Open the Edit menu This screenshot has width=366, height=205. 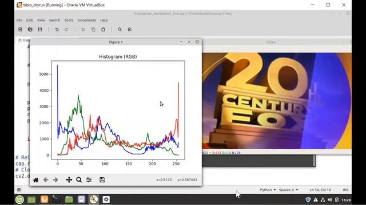(29, 20)
